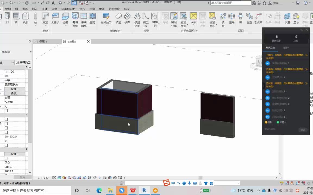Click the 编辑类型 button in properties
This screenshot has height=195, width=313.
[24, 62]
